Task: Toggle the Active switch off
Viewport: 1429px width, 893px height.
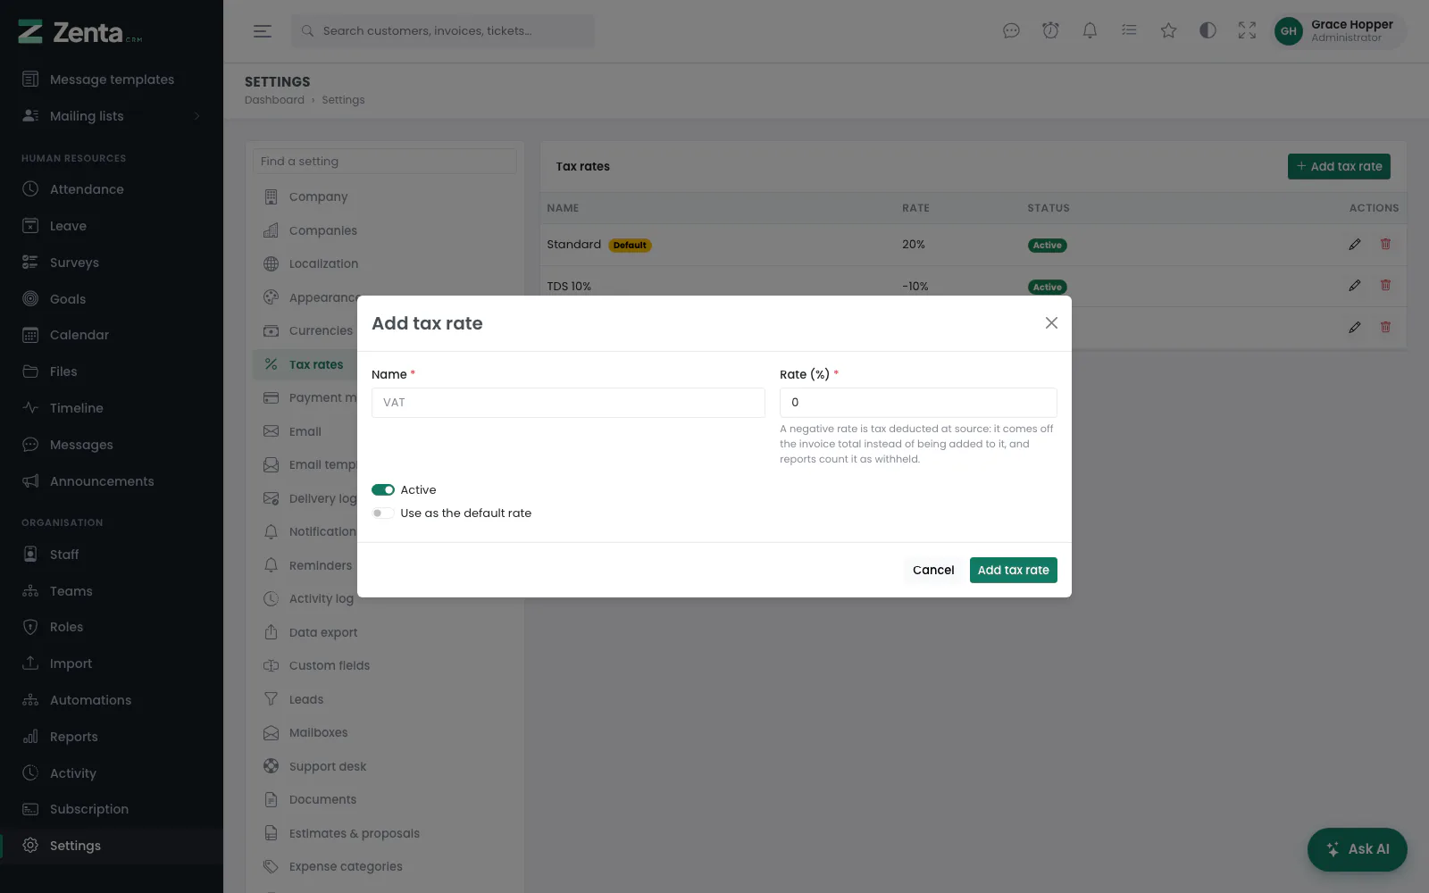Action: [383, 490]
